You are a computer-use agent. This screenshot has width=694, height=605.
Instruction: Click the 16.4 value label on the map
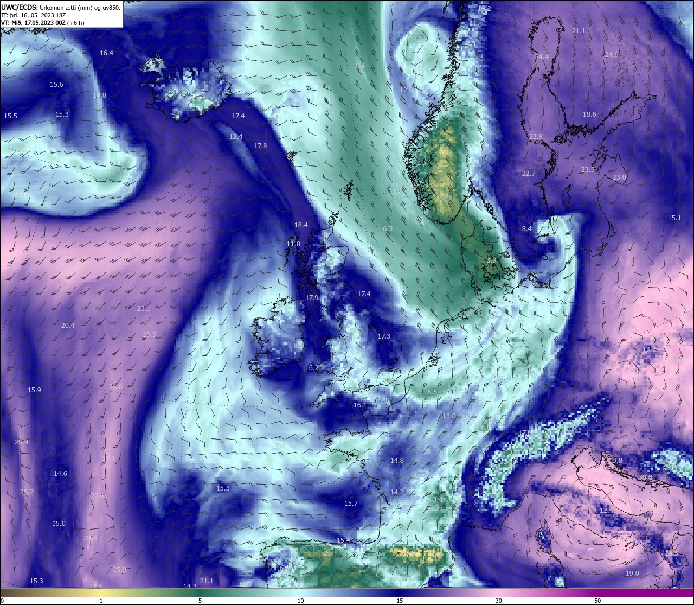click(106, 53)
